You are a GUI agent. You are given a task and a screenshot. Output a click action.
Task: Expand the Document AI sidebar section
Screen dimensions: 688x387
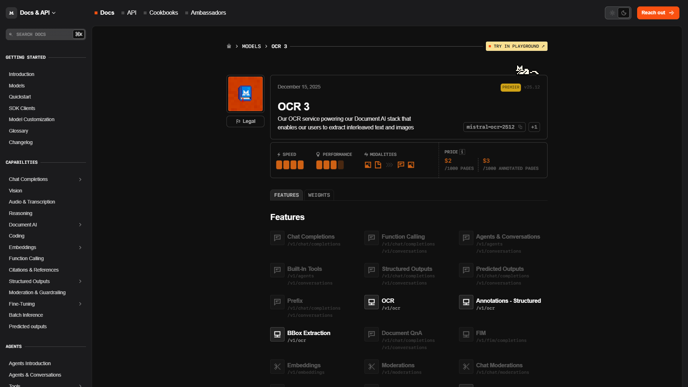80,225
